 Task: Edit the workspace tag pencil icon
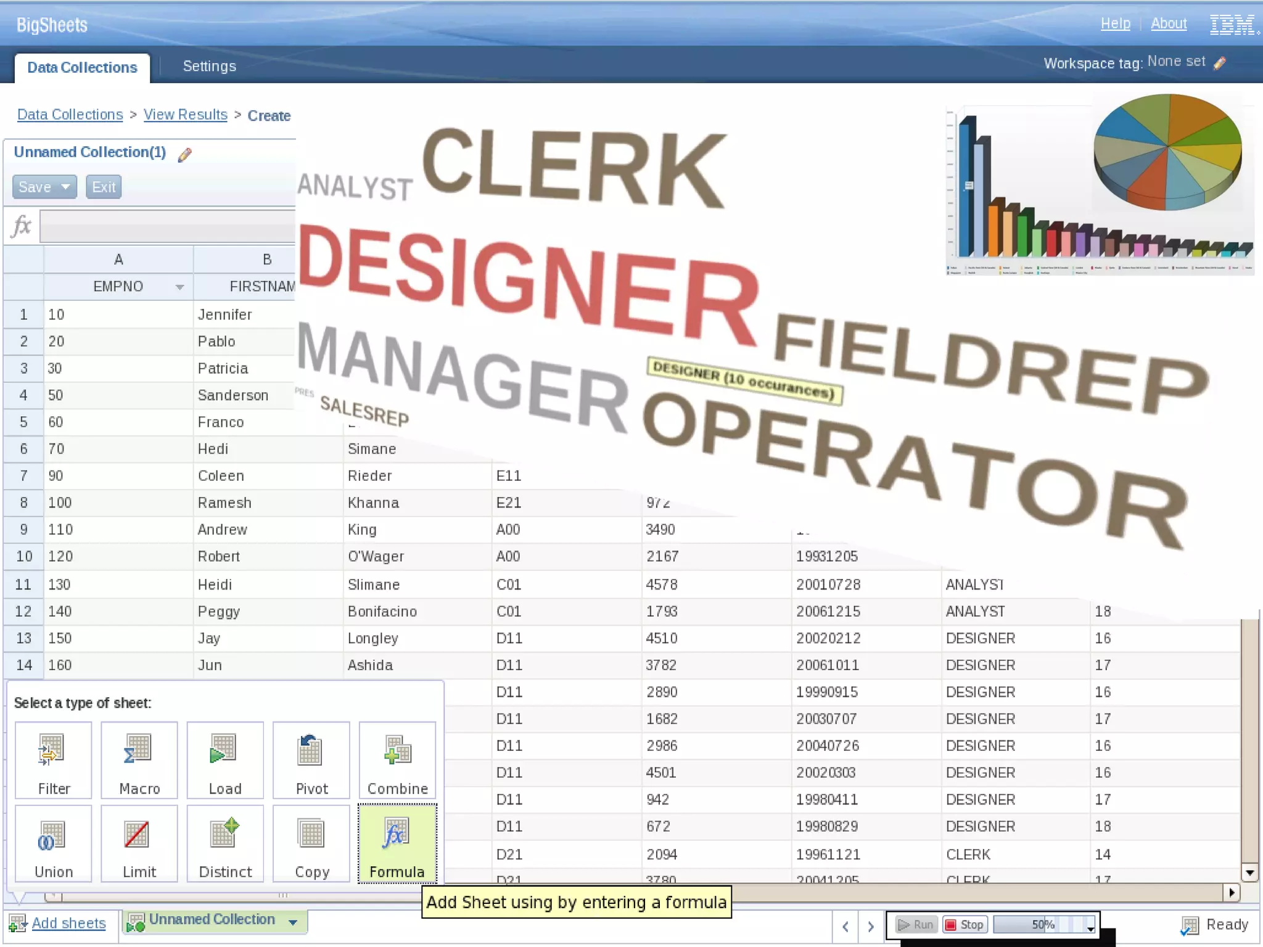click(x=1219, y=63)
